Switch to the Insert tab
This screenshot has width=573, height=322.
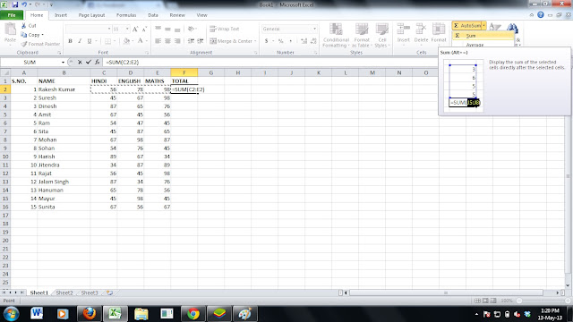pos(61,15)
